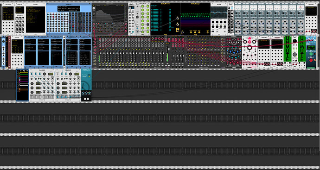Viewport: 320px width, 170px height.
Task: Toggle the unlit gray button in green button grid
Action: click(x=148, y=25)
